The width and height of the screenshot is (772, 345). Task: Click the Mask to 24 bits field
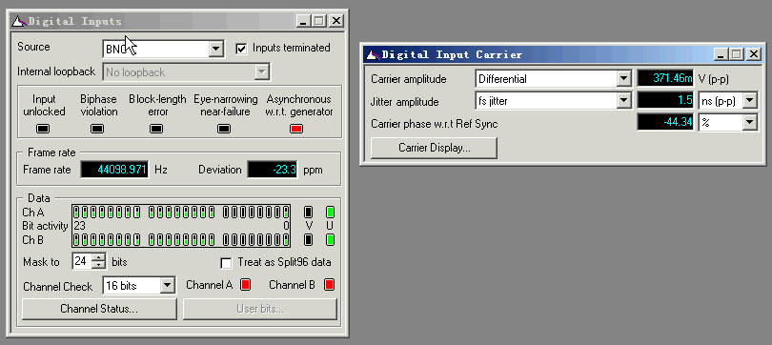click(83, 261)
